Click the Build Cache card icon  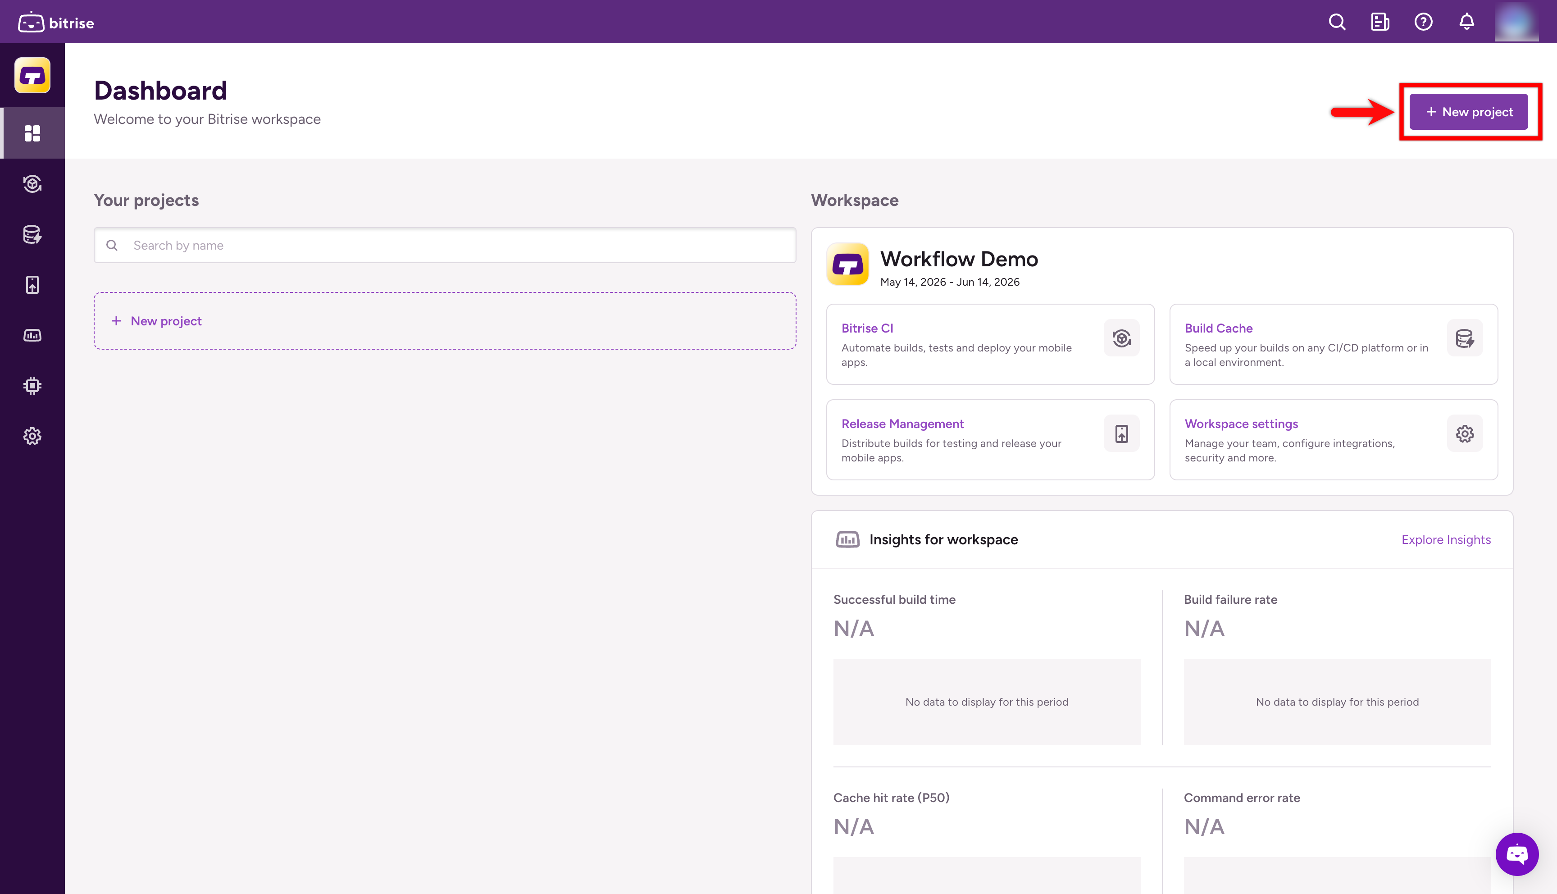tap(1464, 338)
